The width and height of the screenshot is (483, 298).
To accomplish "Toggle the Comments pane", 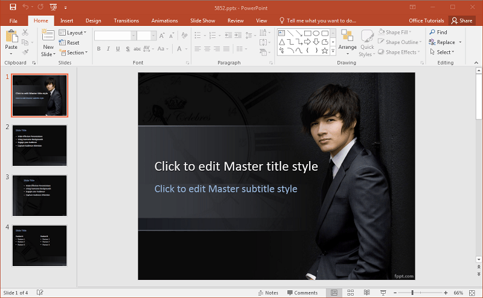I will click(x=302, y=293).
